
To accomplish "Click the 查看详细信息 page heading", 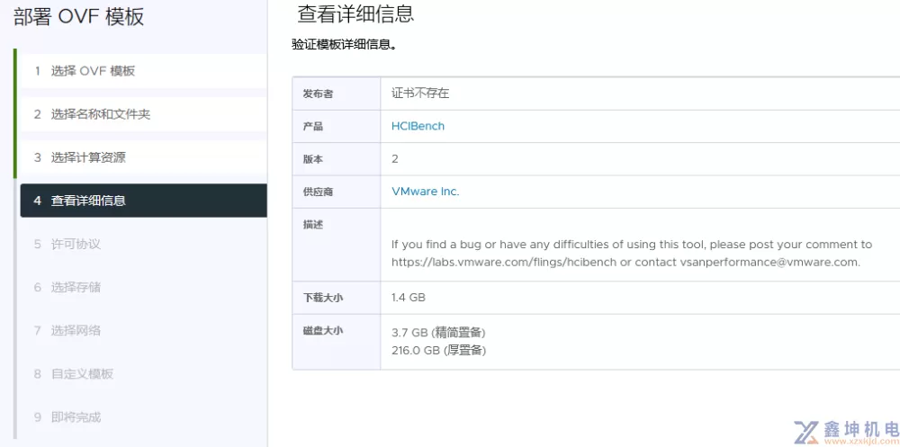I will pyautogui.click(x=355, y=13).
